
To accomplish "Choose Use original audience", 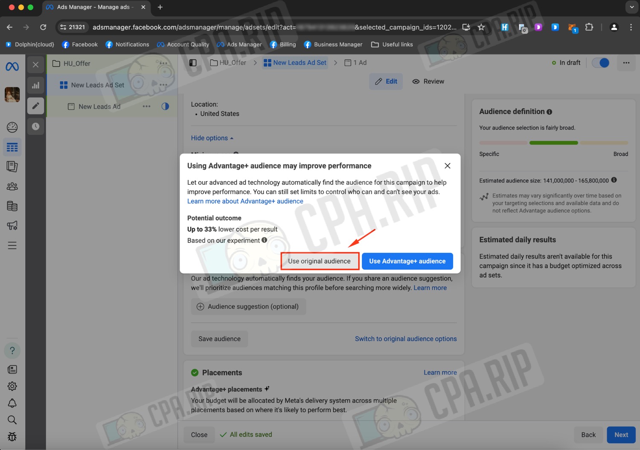I will [319, 261].
